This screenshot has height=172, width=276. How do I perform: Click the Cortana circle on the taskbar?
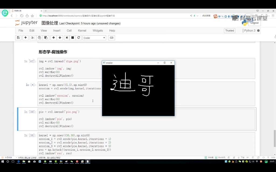point(8,161)
